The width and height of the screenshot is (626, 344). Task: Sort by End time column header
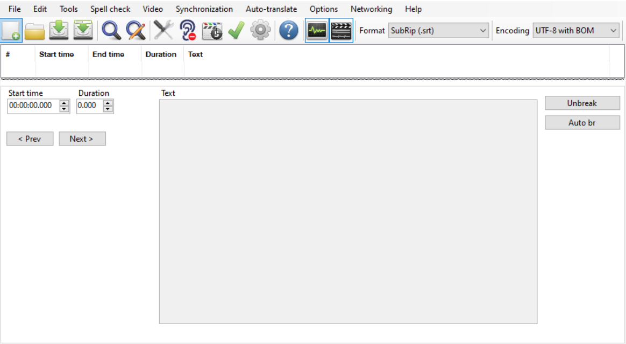pos(115,54)
